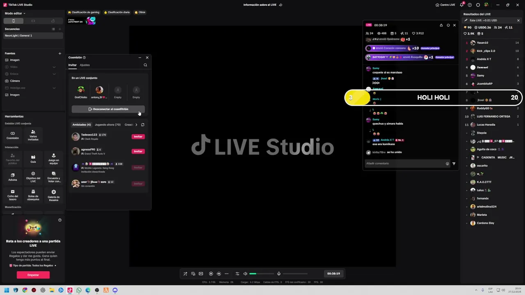Open help icon in game promo card
Image resolution: width=525 pixels, height=295 pixels.
(x=60, y=220)
